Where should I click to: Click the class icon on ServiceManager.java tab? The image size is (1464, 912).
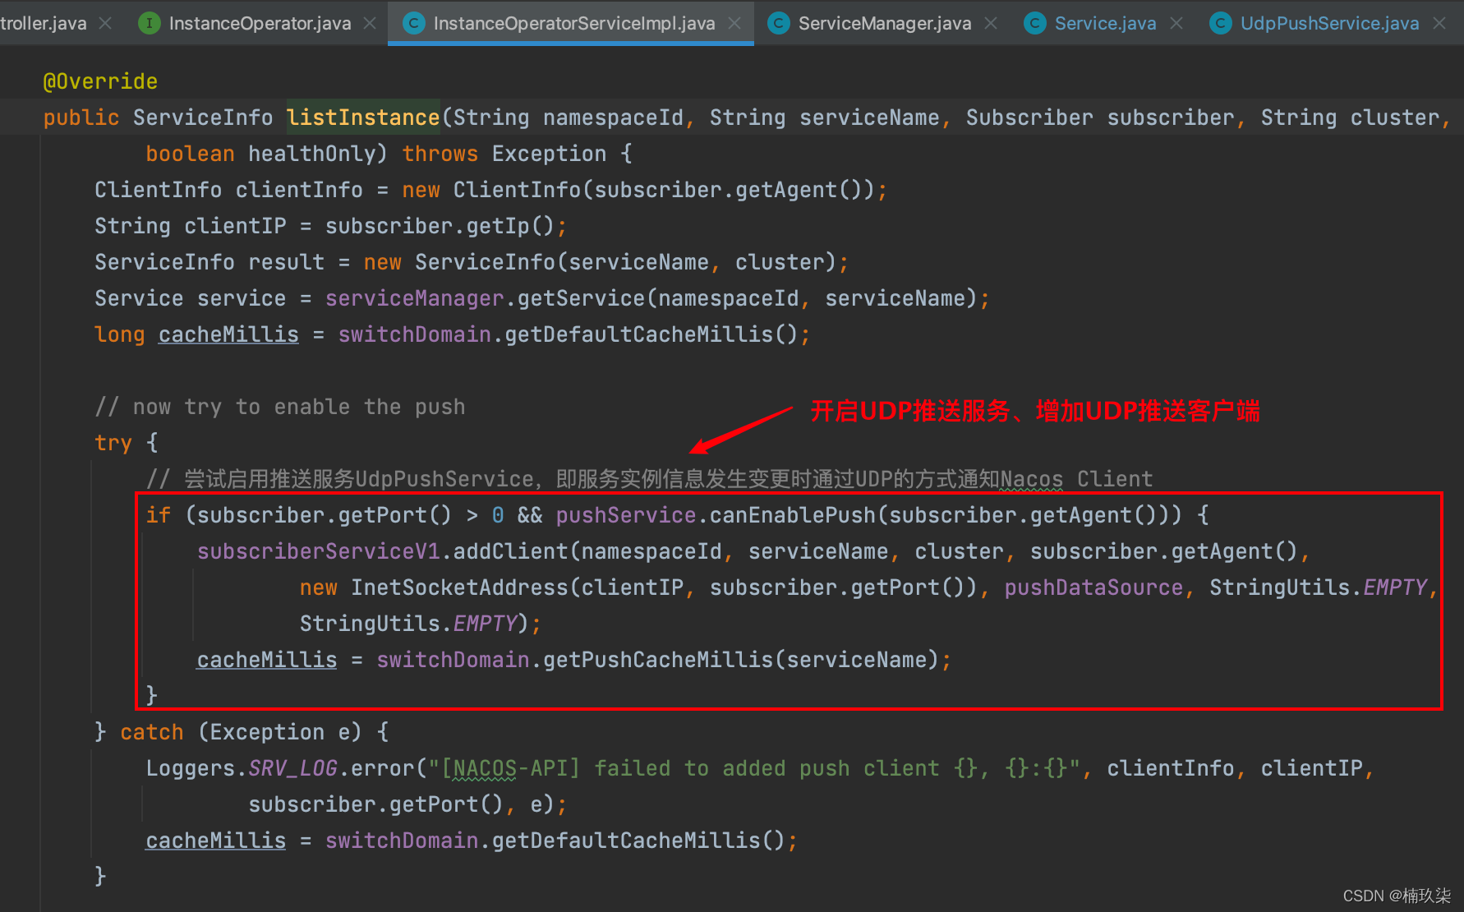tap(778, 23)
